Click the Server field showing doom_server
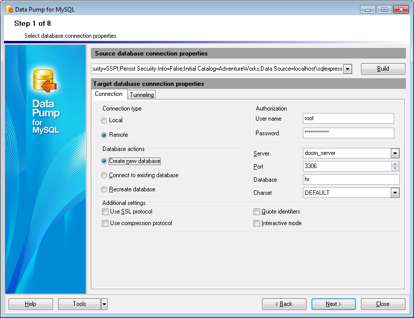The image size is (414, 318). point(347,153)
